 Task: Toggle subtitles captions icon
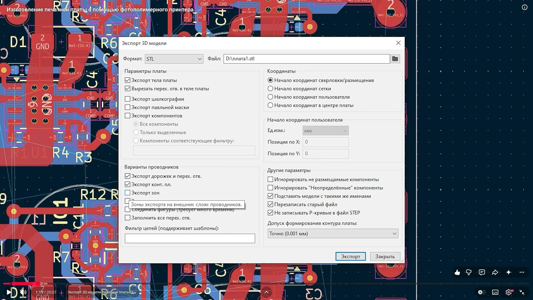tap(495, 292)
